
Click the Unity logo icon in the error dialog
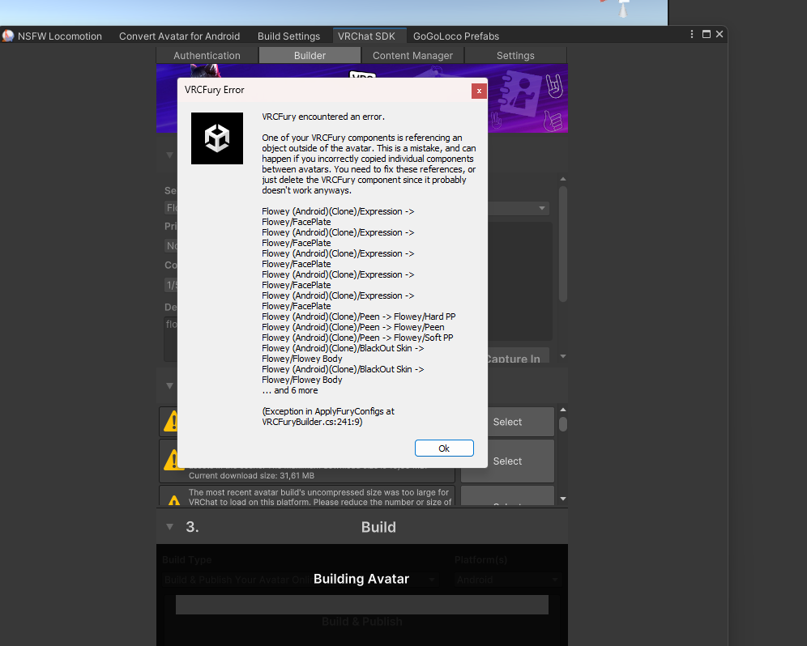coord(217,138)
